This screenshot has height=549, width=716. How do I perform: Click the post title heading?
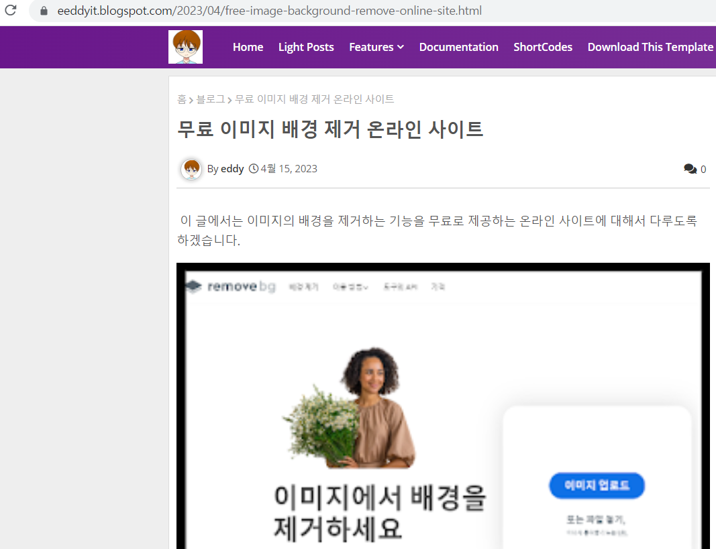coord(329,129)
